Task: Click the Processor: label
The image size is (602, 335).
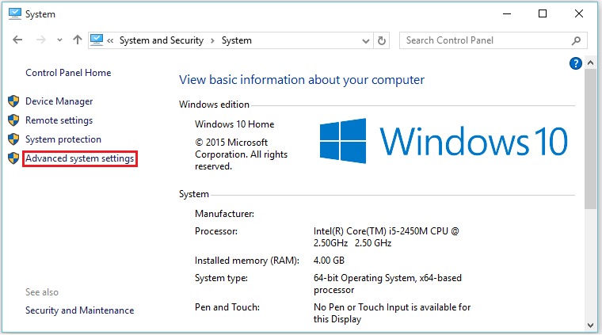Action: [x=216, y=231]
